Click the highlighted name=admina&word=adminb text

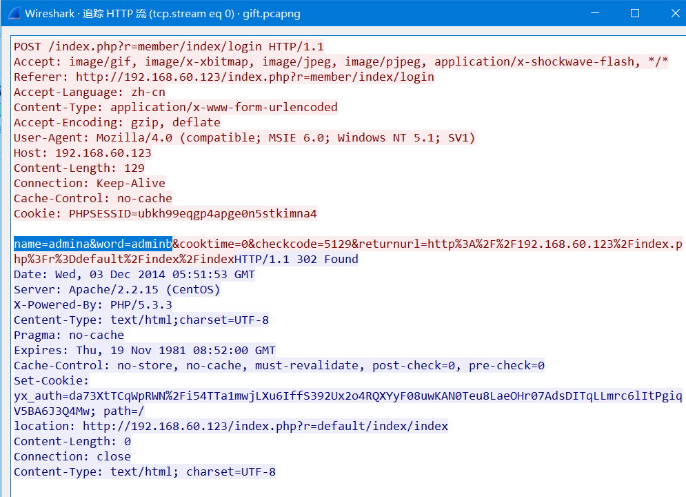[93, 244]
